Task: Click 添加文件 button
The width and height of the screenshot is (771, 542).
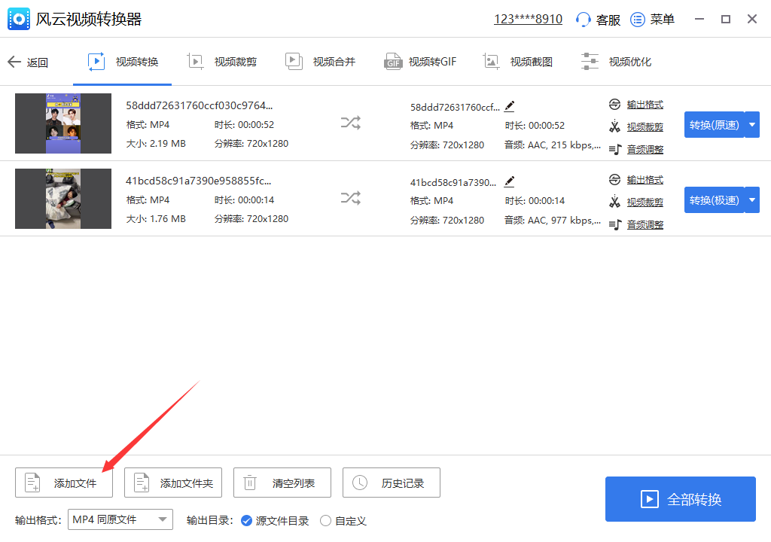Action: point(64,483)
